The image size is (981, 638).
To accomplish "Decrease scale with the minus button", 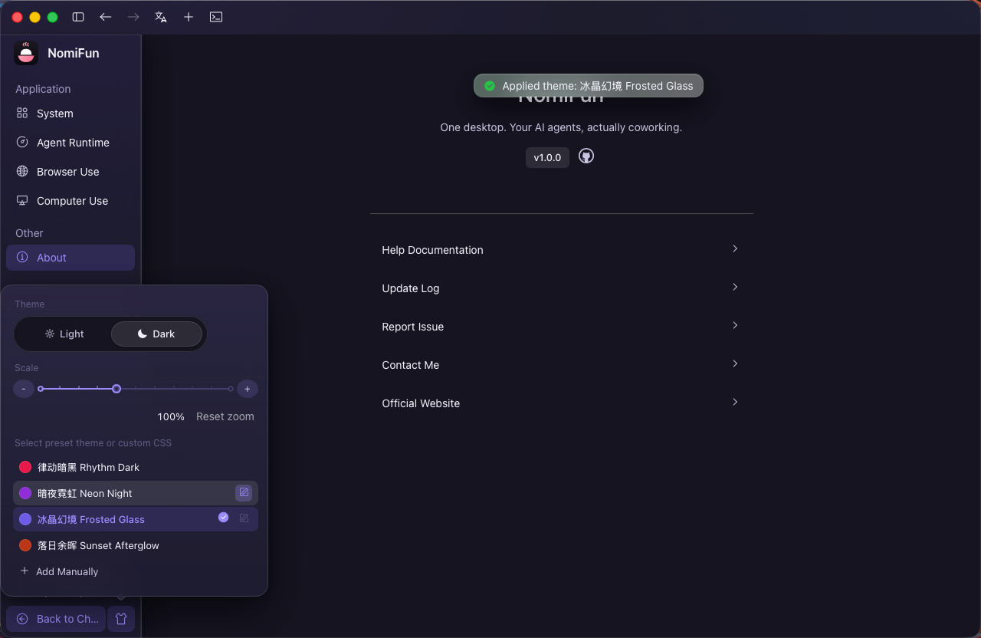I will tap(24, 389).
